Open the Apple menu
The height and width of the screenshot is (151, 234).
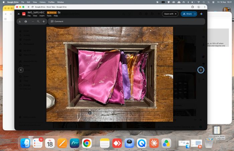coord(4,2)
